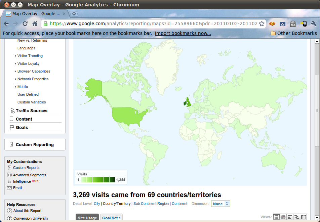The width and height of the screenshot is (320, 222).
Task: Open the Custom Variables report
Action: [32, 102]
